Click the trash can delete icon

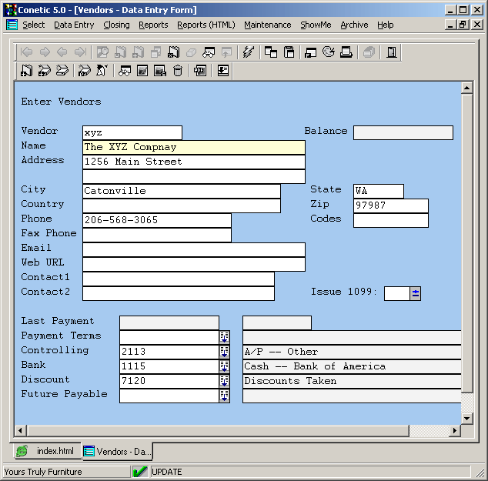click(179, 71)
